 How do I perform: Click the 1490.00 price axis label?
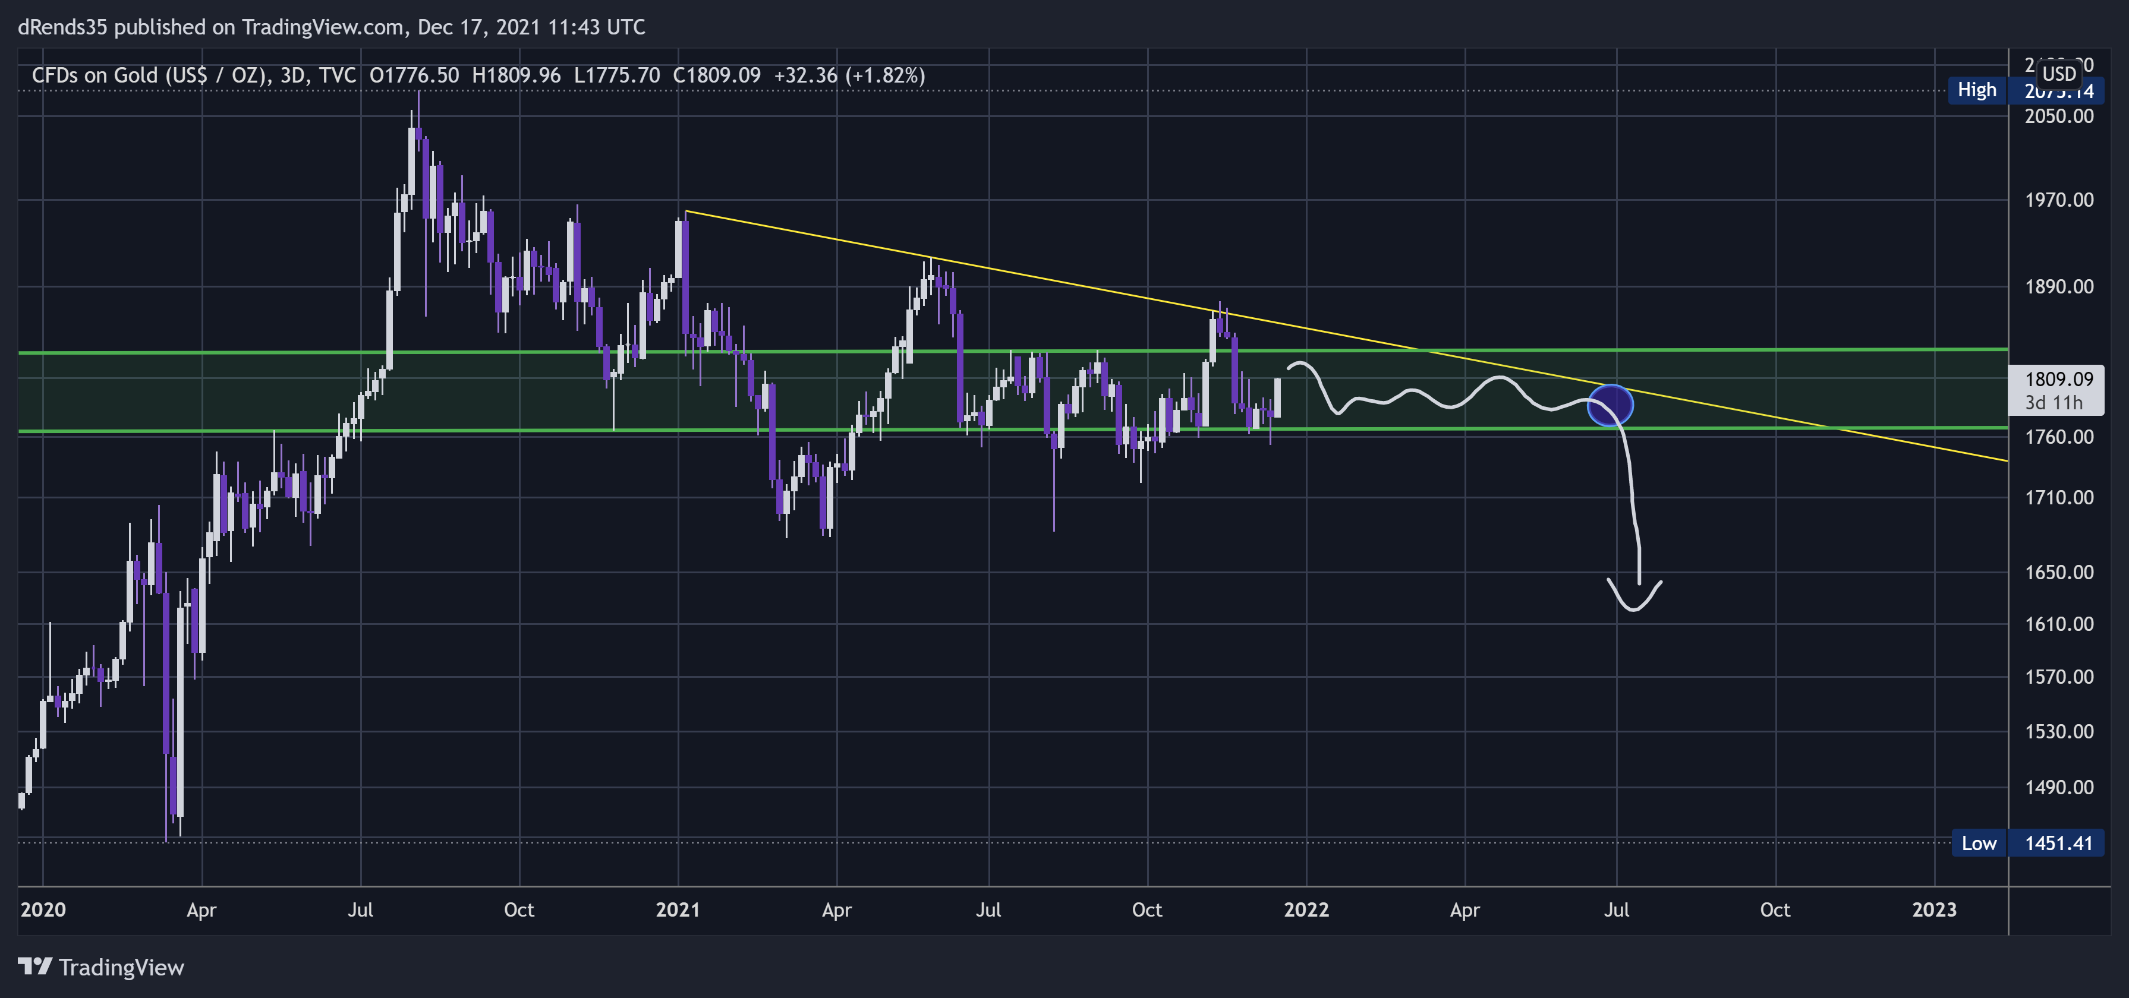click(x=2059, y=787)
